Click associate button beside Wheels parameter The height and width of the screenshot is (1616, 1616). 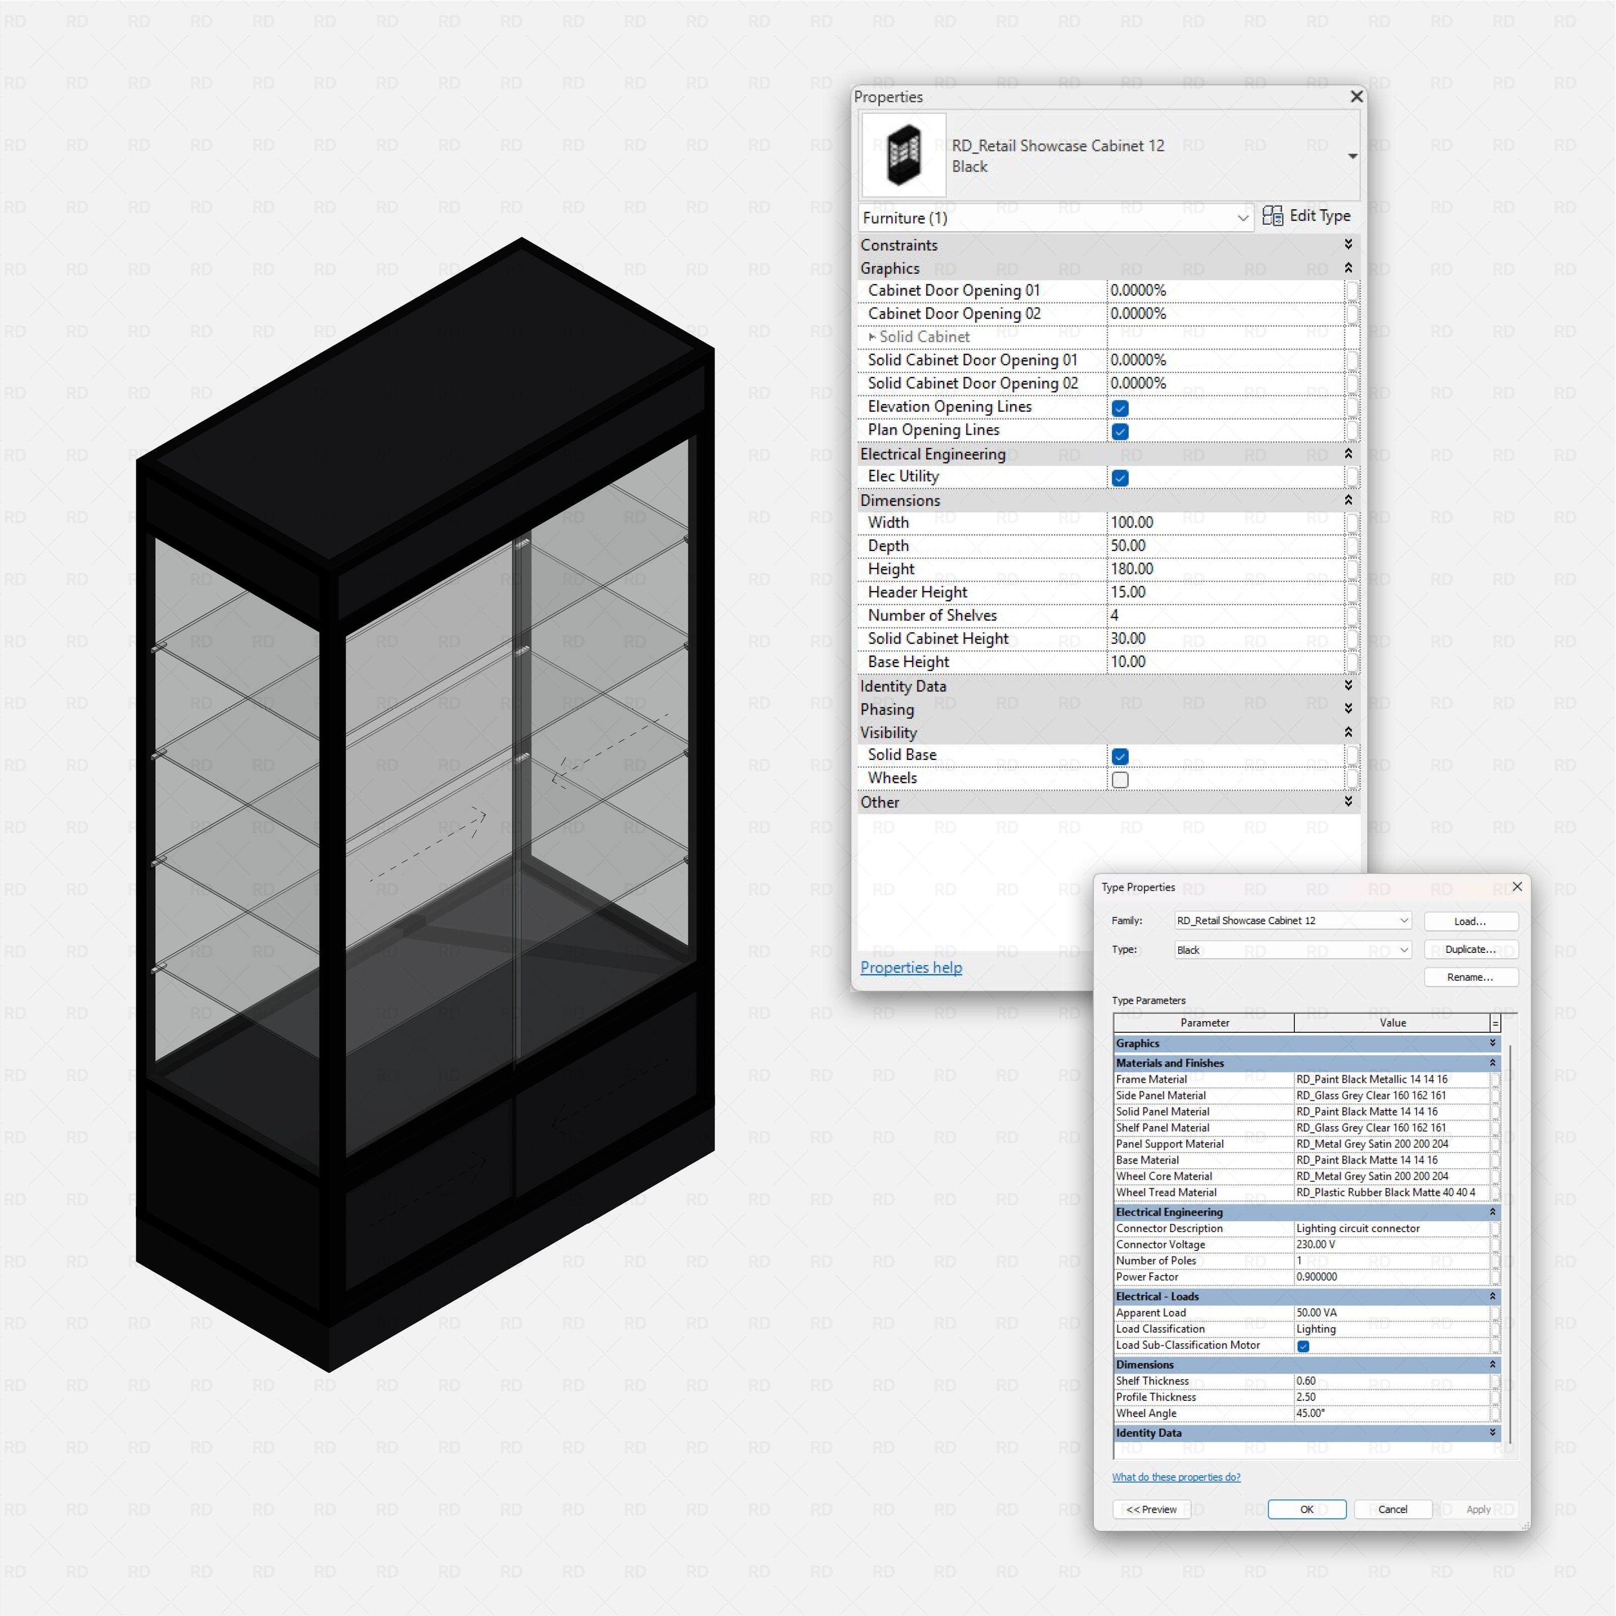[1352, 779]
